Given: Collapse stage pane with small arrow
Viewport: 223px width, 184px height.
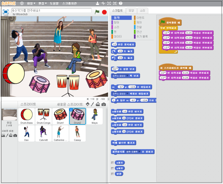Looking at the screenshot, I should point(108,99).
